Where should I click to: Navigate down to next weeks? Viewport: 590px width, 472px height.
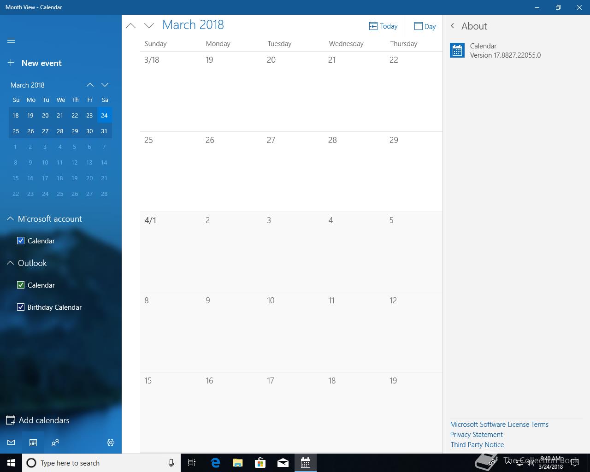click(x=149, y=26)
